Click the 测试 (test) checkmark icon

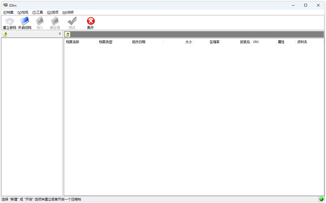point(72,21)
